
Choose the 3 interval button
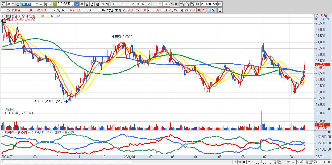tap(118, 4)
